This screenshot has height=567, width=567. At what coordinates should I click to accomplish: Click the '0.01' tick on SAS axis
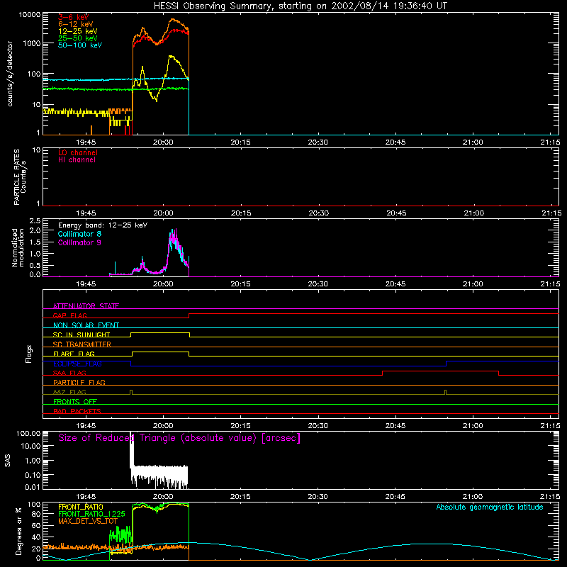33,487
